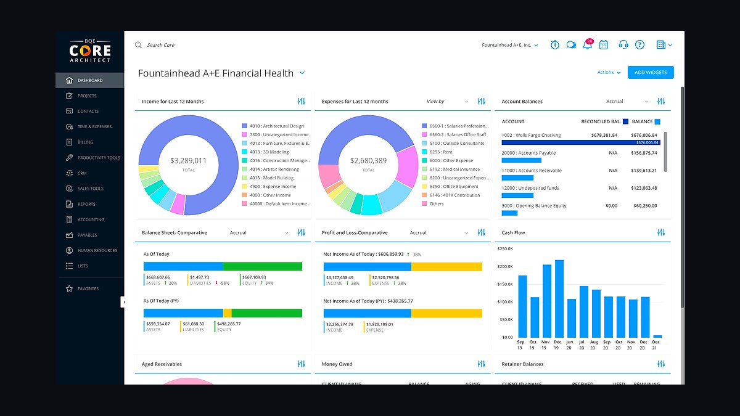
Task: Click the Sales Tools icon in sidebar
Action: click(x=69, y=189)
